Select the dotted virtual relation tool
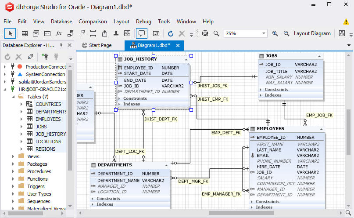Viewport: 354px width, 218px height. (82, 34)
